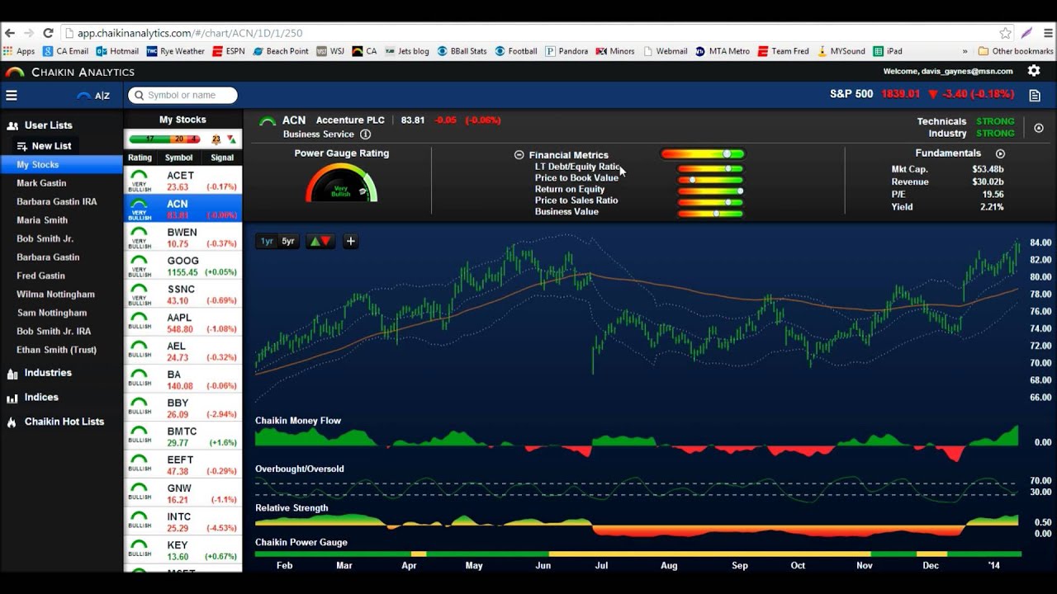Open the notes document icon by S&P 500
The image size is (1057, 594).
[x=1035, y=96]
